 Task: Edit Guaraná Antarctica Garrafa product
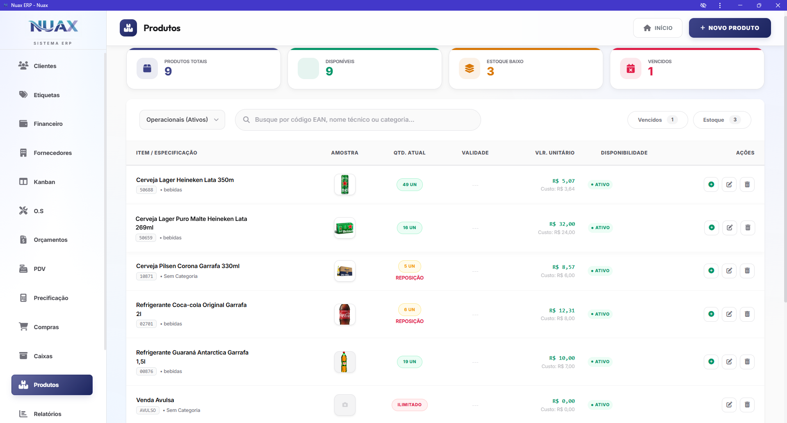click(x=729, y=362)
